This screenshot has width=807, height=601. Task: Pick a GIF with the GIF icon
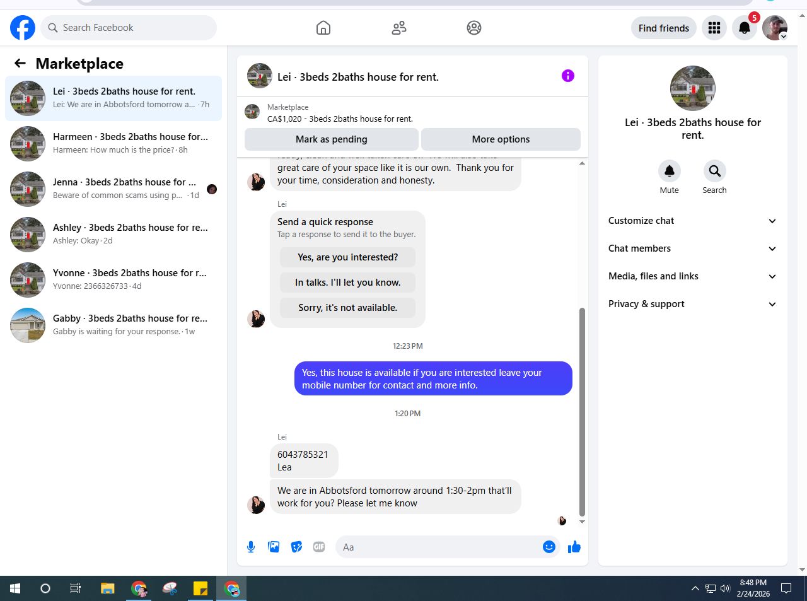pos(319,547)
